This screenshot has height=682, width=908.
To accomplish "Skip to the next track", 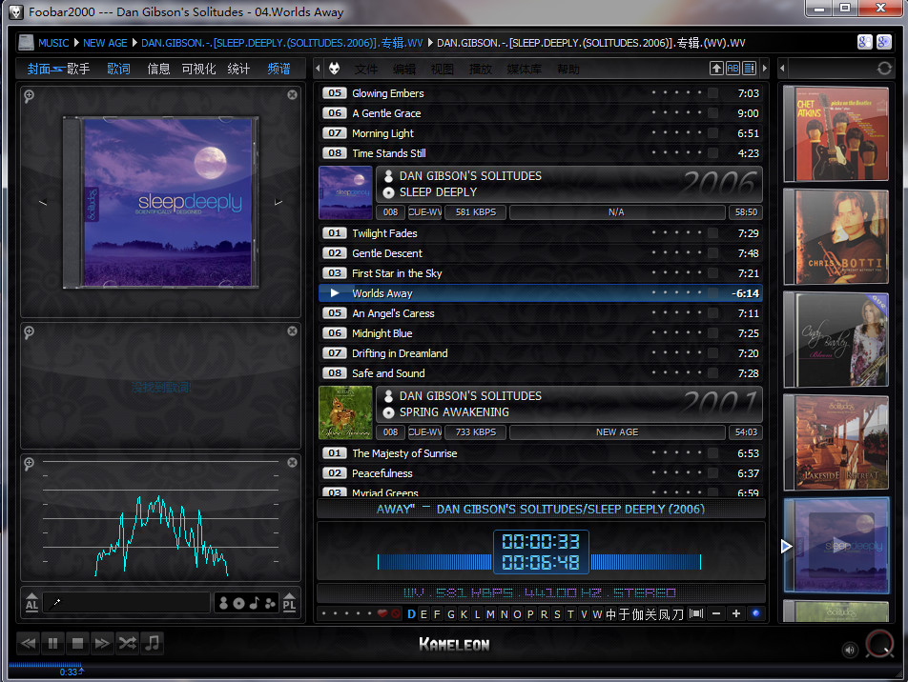I will 102,643.
